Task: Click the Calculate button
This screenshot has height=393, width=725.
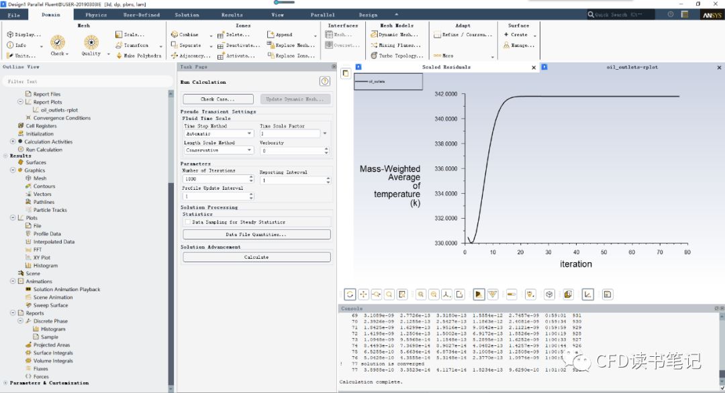Action: [x=256, y=258]
